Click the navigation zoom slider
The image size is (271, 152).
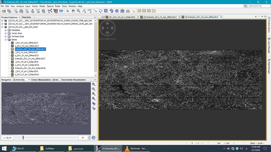tap(23, 137)
